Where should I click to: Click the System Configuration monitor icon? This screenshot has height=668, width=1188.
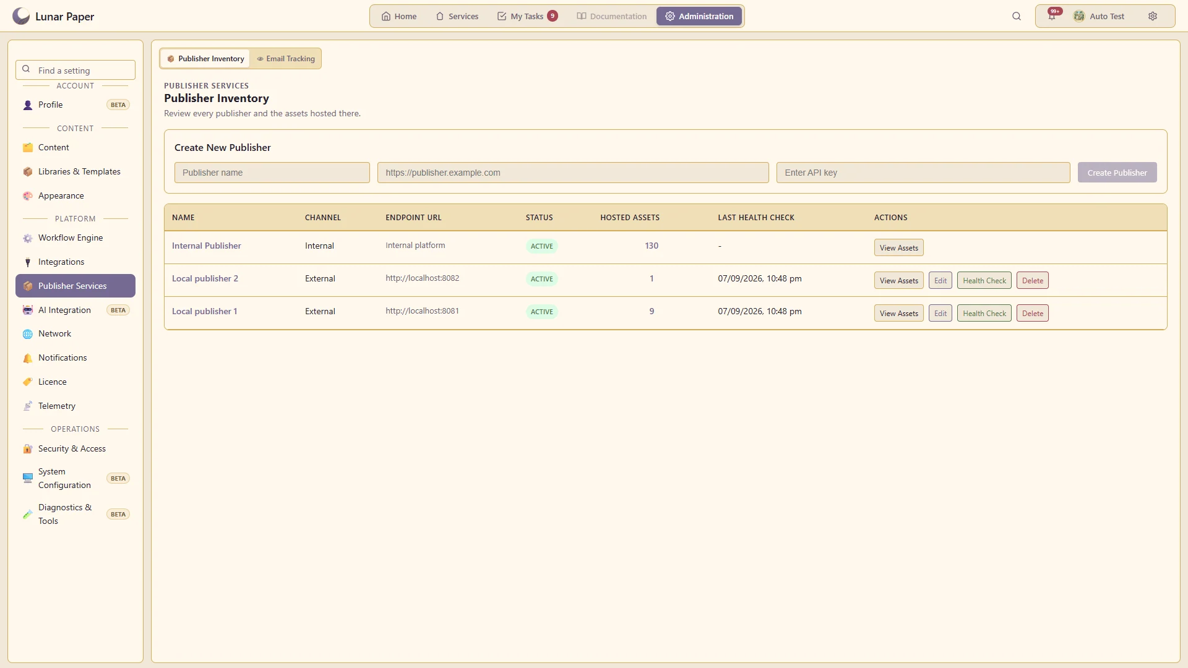[28, 478]
